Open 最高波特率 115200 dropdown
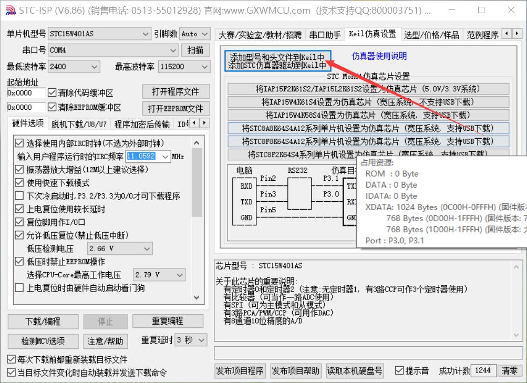 point(184,67)
